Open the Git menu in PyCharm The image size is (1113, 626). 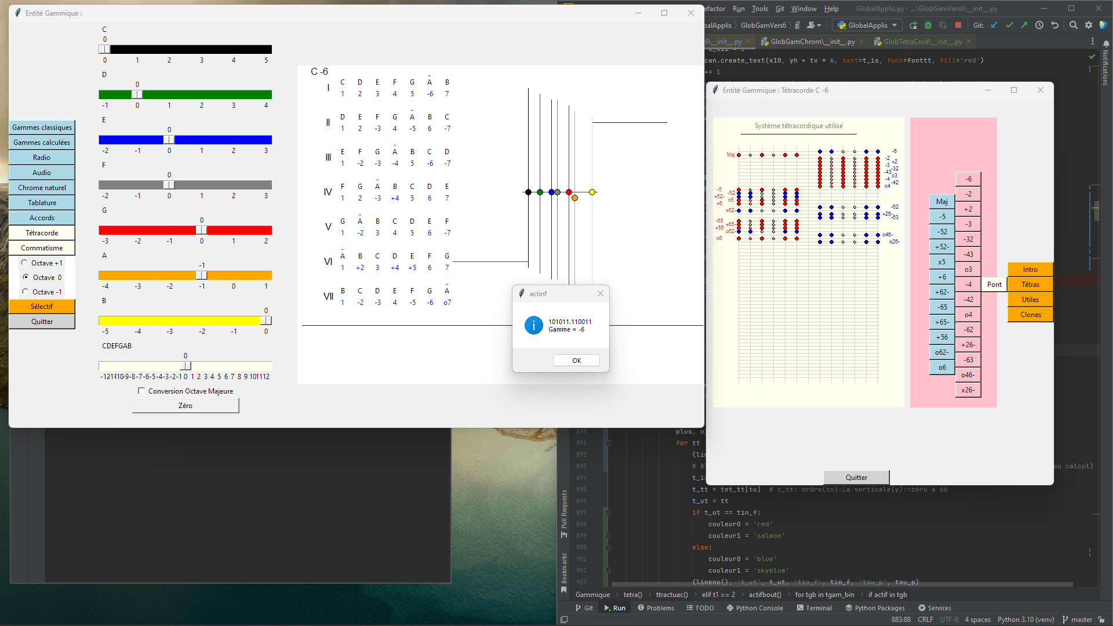[780, 9]
